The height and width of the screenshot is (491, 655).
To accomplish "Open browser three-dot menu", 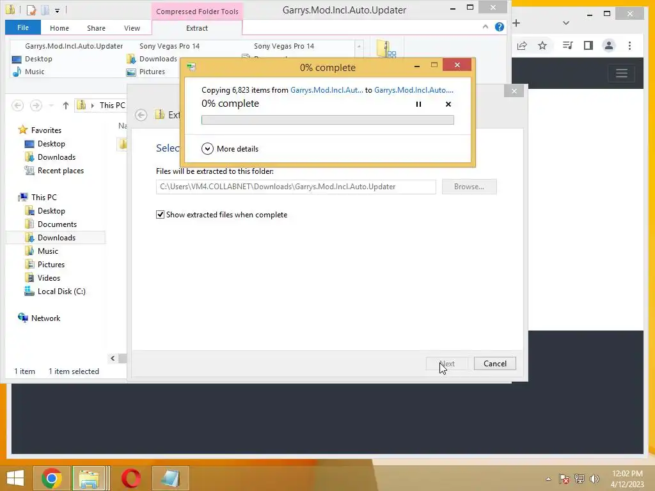I will point(629,45).
